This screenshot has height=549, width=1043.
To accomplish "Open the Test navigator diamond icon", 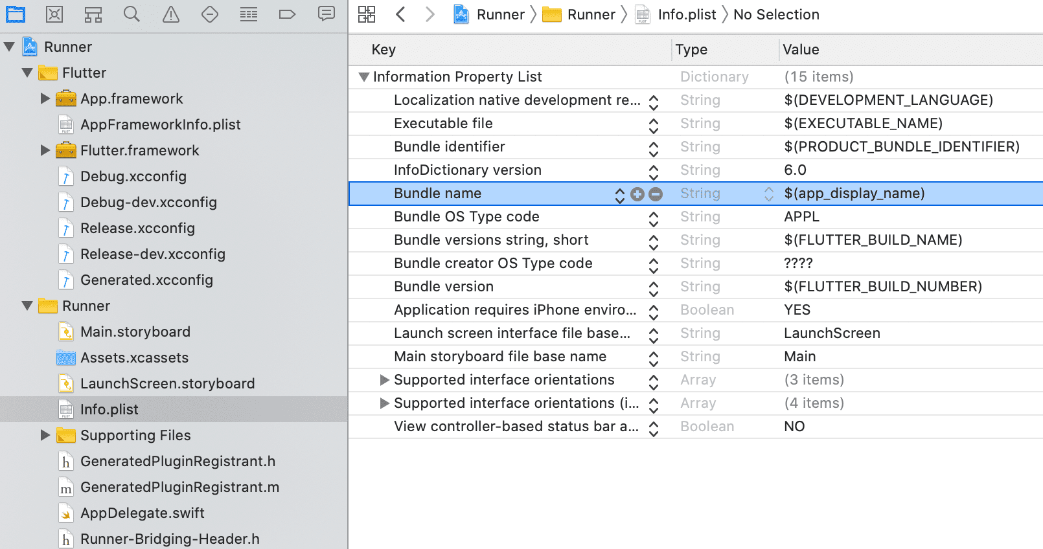I will click(210, 14).
